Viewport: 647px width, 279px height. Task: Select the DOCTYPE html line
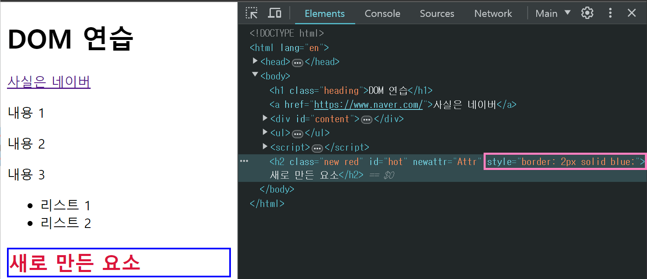[x=287, y=33]
